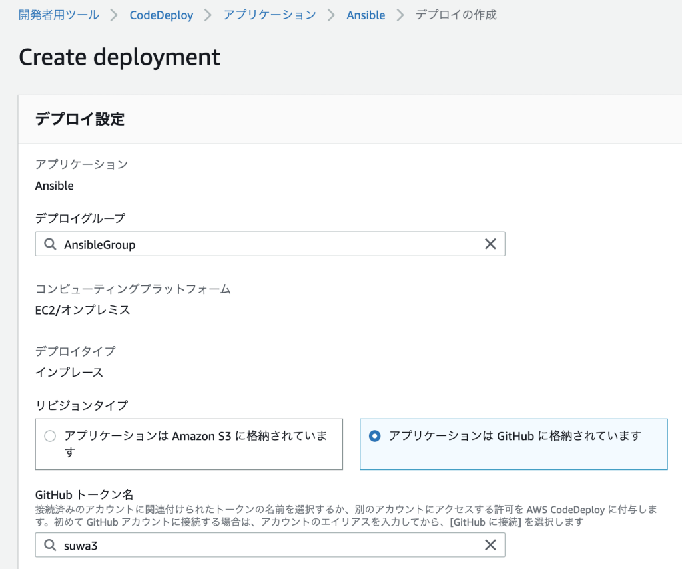
Task: Select the Amazon S3 revision type radio
Action: click(x=50, y=437)
